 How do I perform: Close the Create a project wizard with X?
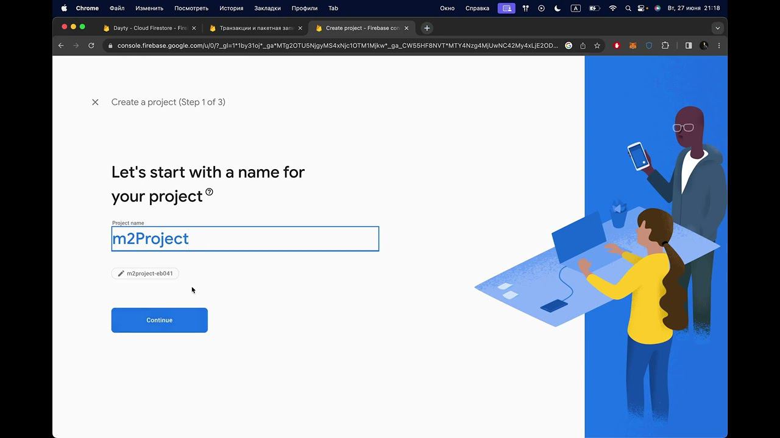click(x=95, y=102)
